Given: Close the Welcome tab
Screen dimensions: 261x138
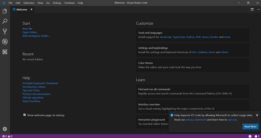Looking at the screenshot, I should 31,9.
